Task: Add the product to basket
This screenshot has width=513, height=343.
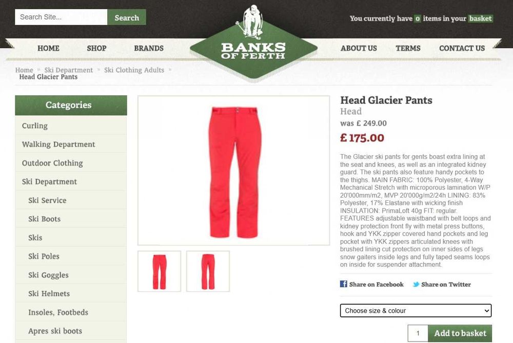Action: (460, 333)
